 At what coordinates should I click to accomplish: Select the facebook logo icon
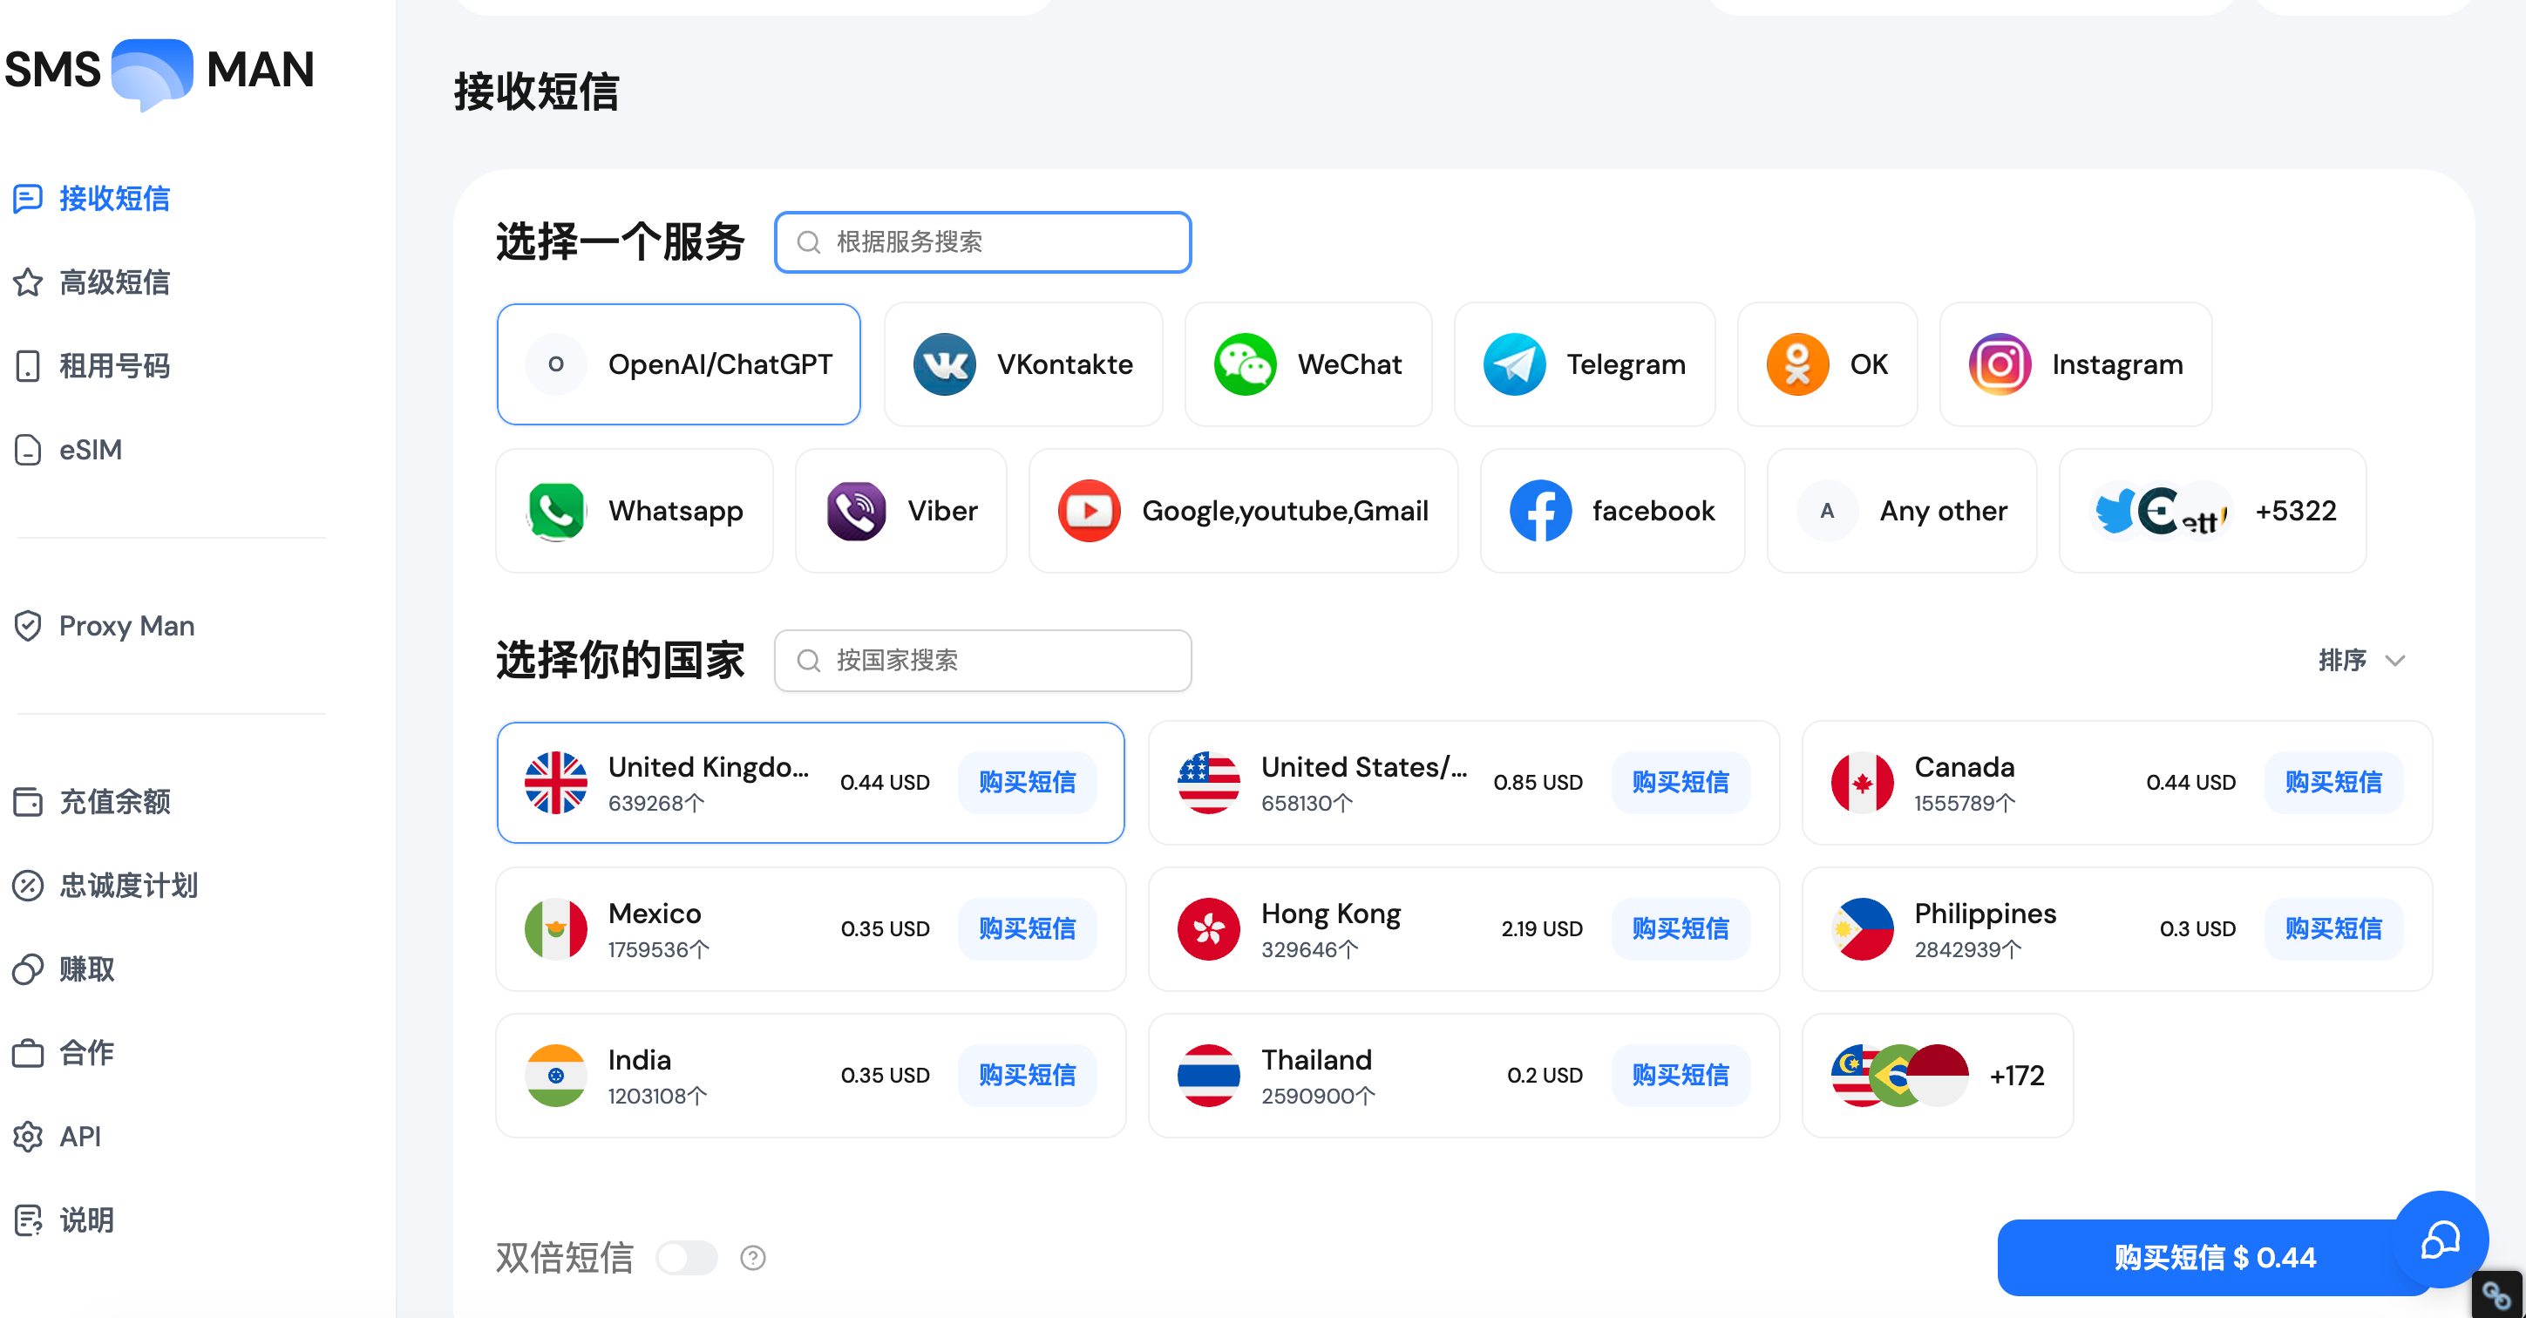(x=1539, y=511)
